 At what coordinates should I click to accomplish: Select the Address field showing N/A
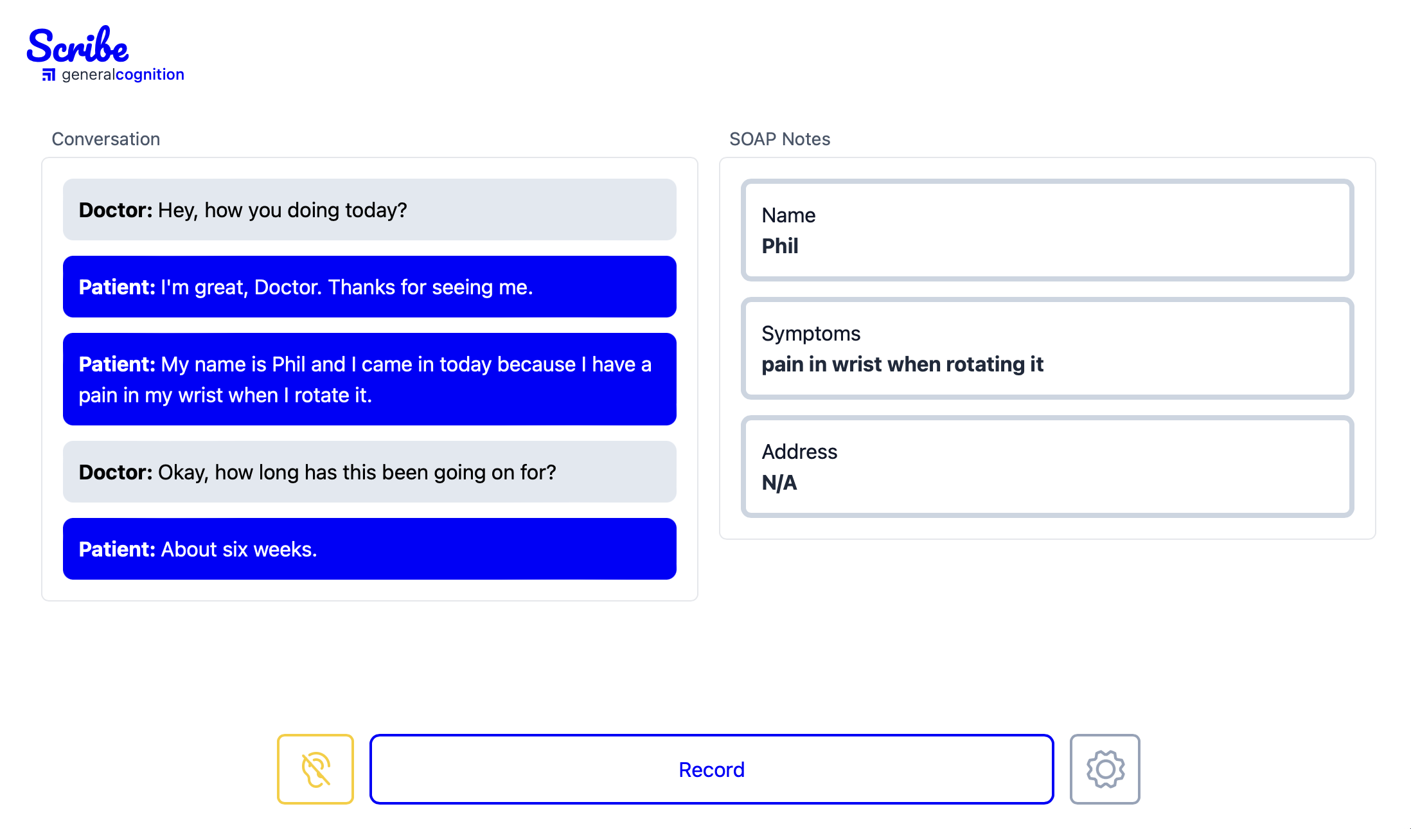tap(1047, 467)
